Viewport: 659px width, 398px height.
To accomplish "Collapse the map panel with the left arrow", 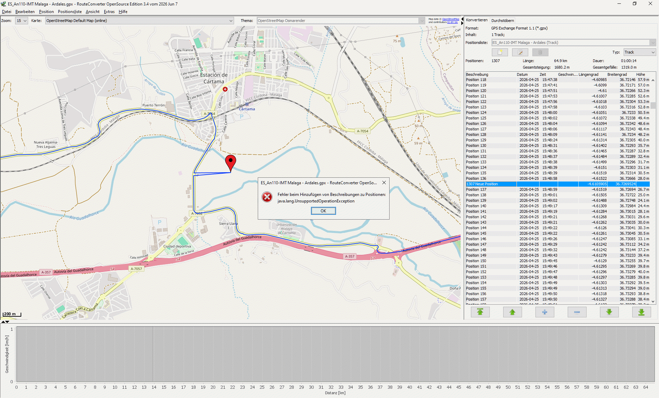I will click(x=462, y=19).
